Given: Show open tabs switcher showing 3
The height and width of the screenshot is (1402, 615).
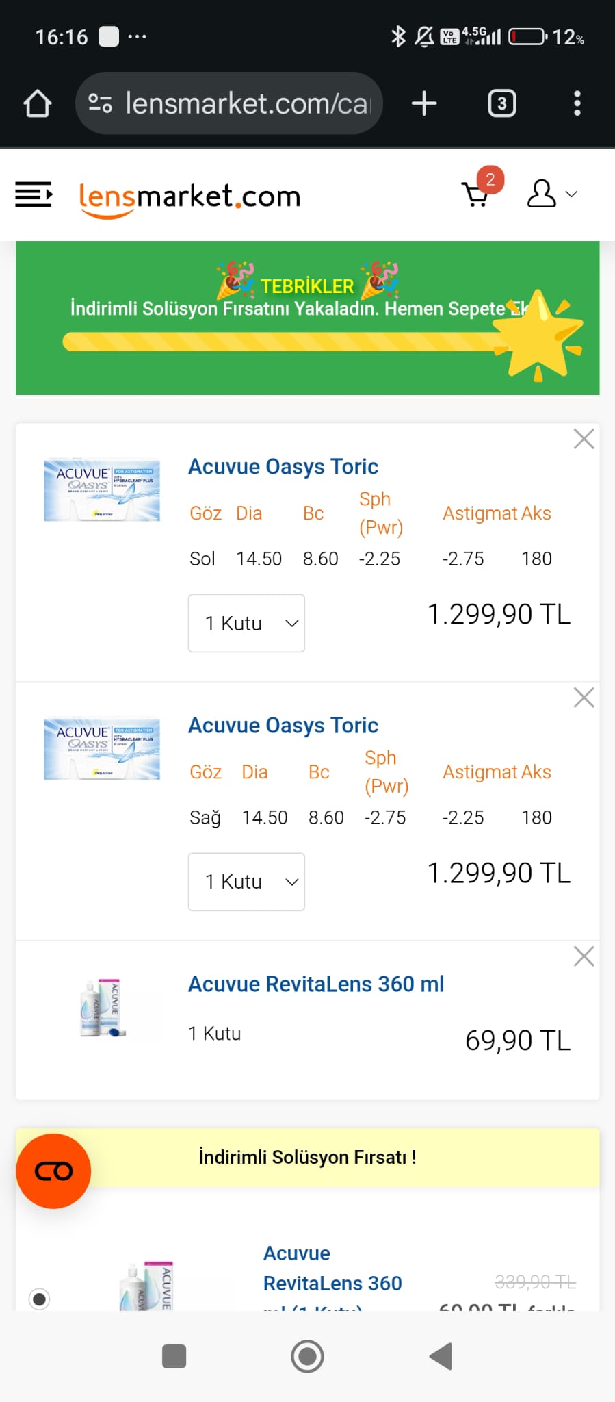Looking at the screenshot, I should click(502, 103).
